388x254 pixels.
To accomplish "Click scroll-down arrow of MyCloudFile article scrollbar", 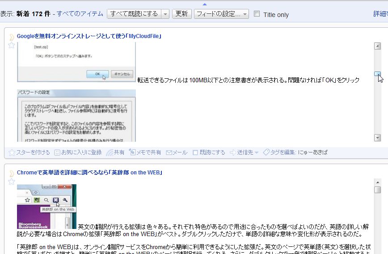I will (x=377, y=138).
